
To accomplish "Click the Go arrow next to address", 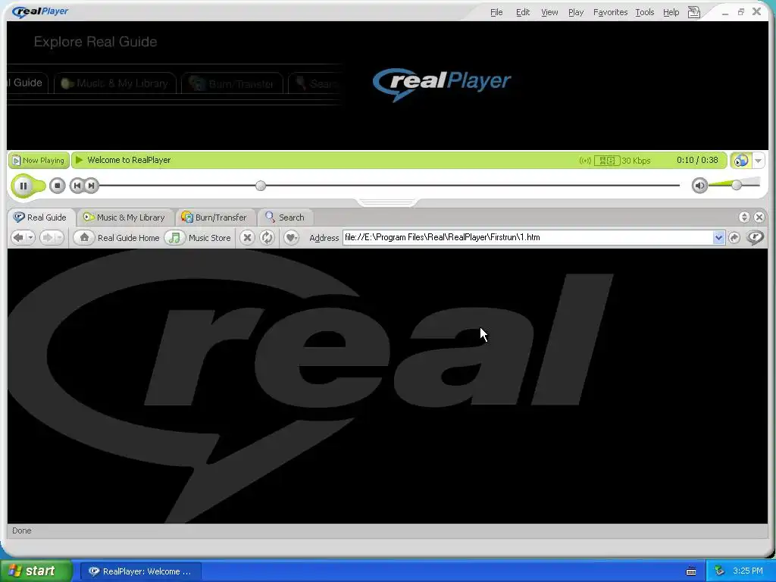I will 734,237.
